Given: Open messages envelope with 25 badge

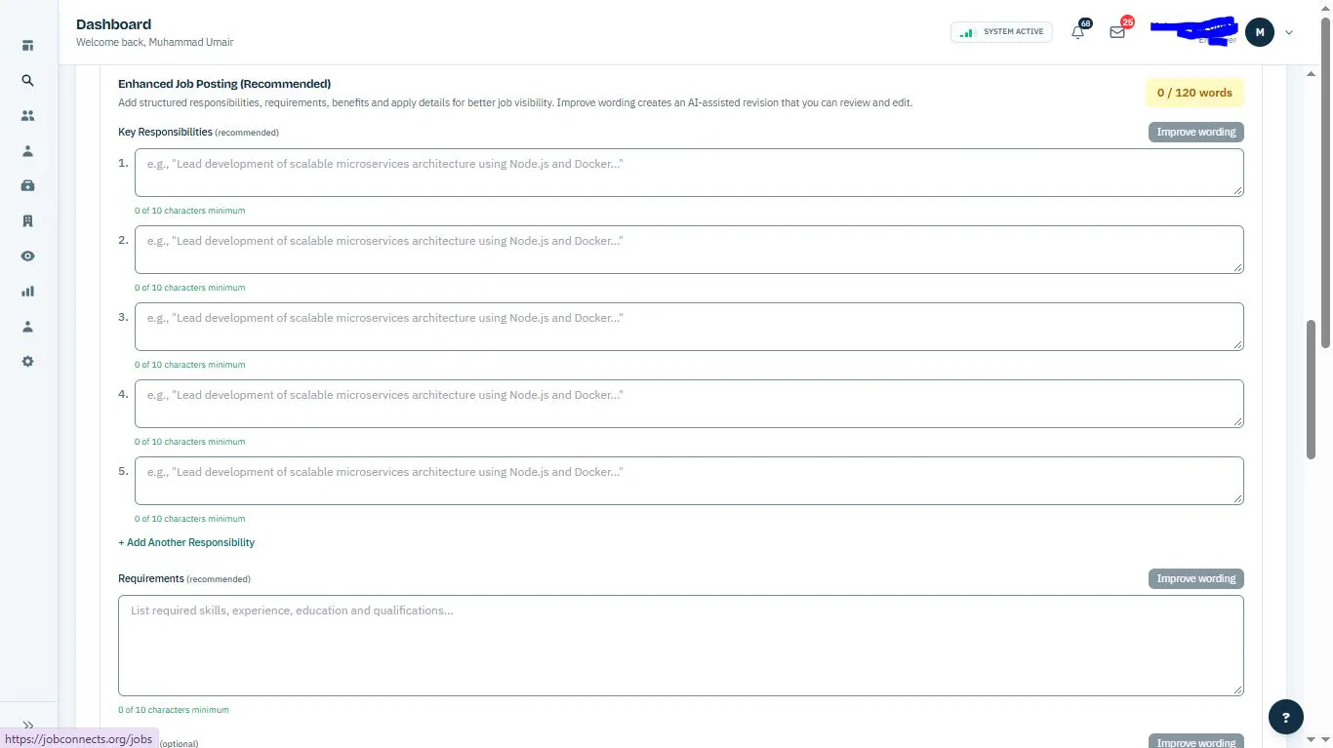Looking at the screenshot, I should tap(1118, 31).
